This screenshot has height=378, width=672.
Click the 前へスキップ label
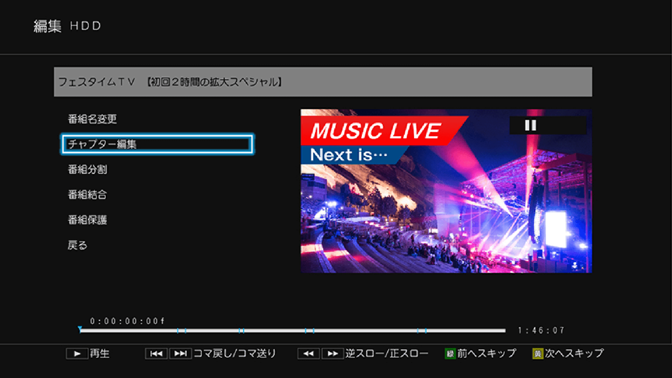486,353
